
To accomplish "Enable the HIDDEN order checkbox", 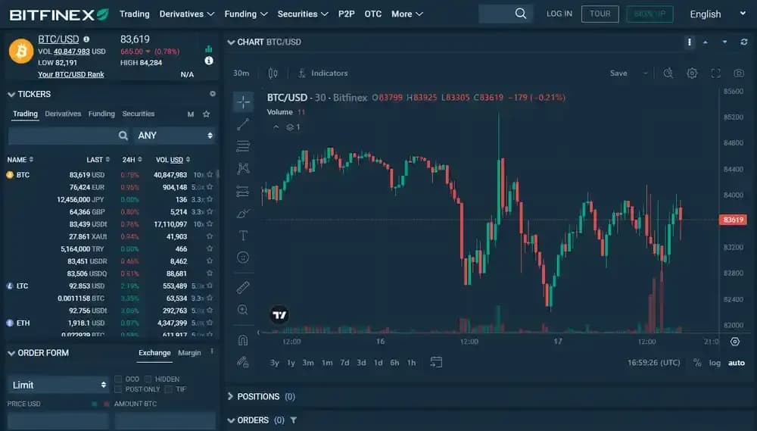I will 148,379.
